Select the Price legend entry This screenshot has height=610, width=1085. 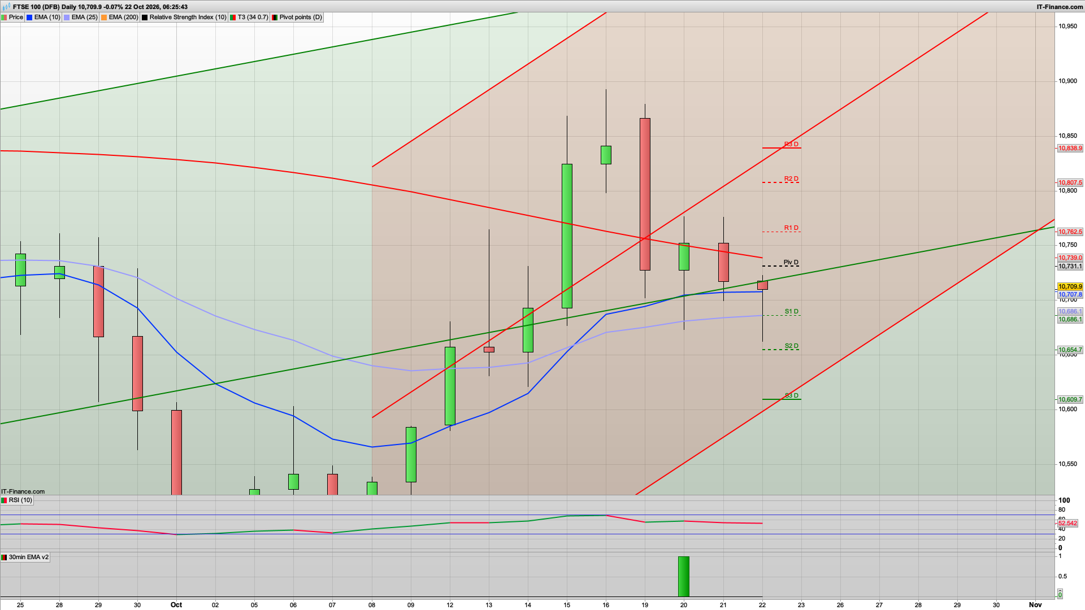pos(12,18)
